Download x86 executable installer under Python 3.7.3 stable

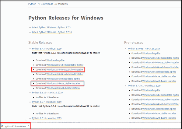pos(63,83)
